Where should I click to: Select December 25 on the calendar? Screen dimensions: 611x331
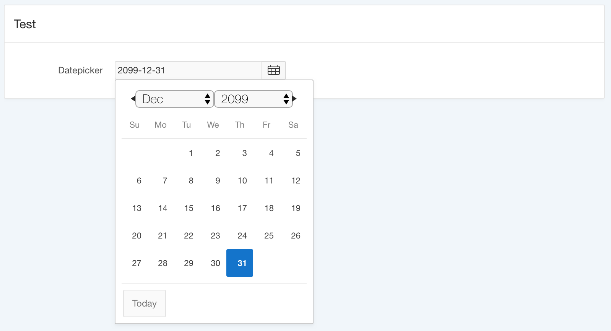pyautogui.click(x=269, y=235)
